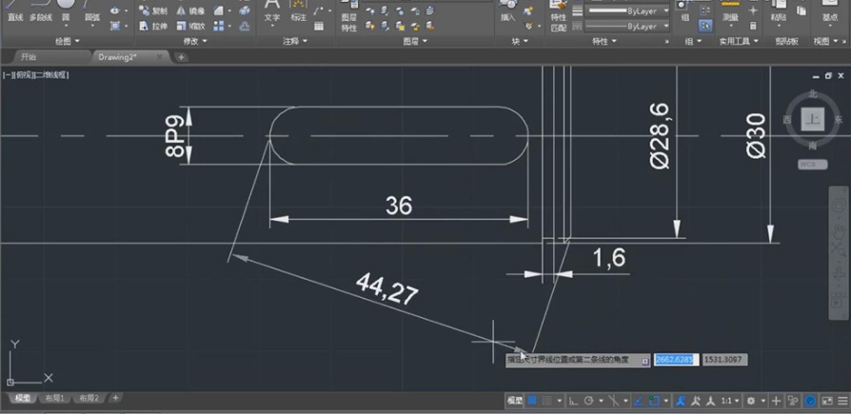Open status bar customization menu icon
The height and width of the screenshot is (414, 851).
pyautogui.click(x=841, y=401)
